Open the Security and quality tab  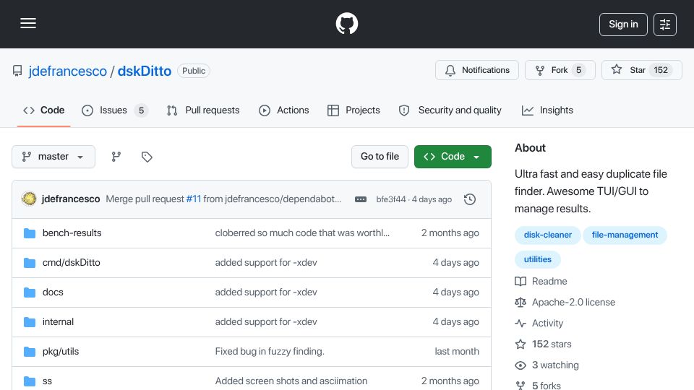(x=450, y=110)
